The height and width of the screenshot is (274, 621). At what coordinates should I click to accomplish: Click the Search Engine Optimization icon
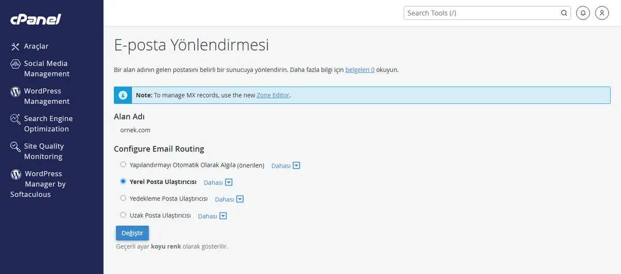[x=16, y=119]
